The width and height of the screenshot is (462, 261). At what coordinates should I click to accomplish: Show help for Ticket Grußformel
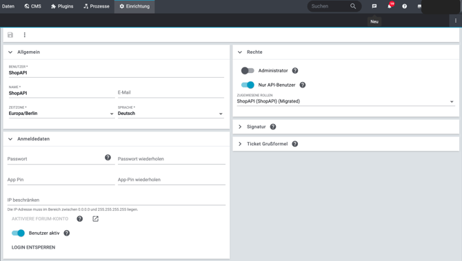[295, 144]
